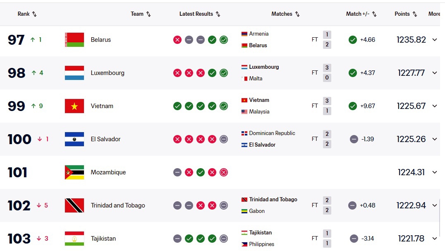Expand the Vietnam row details chevron
445x251 pixels.
point(435,106)
